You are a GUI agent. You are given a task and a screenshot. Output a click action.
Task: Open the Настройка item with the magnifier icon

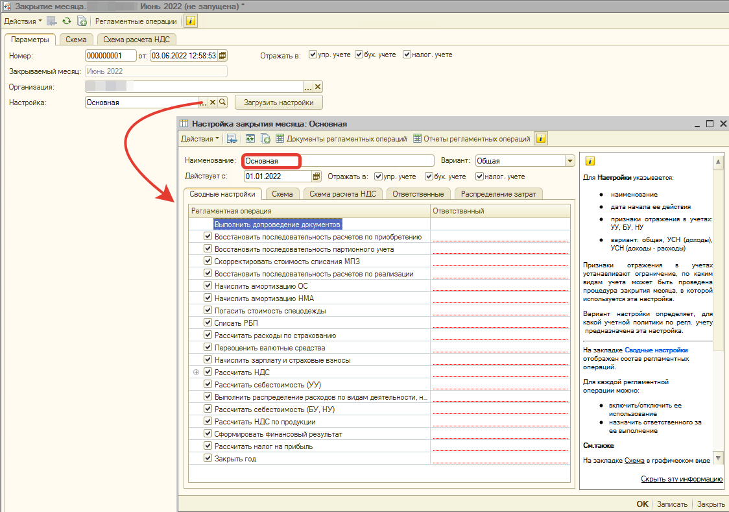click(x=222, y=103)
